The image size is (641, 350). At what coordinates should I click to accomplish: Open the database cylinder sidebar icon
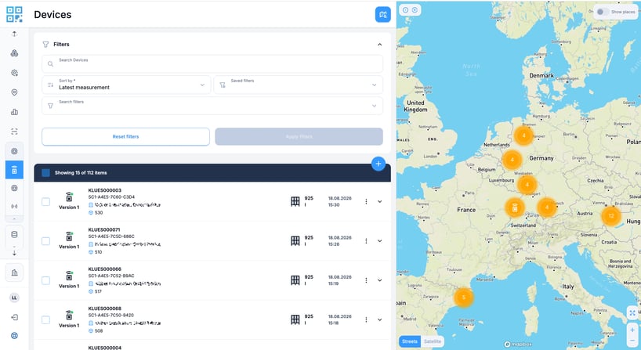[14, 234]
